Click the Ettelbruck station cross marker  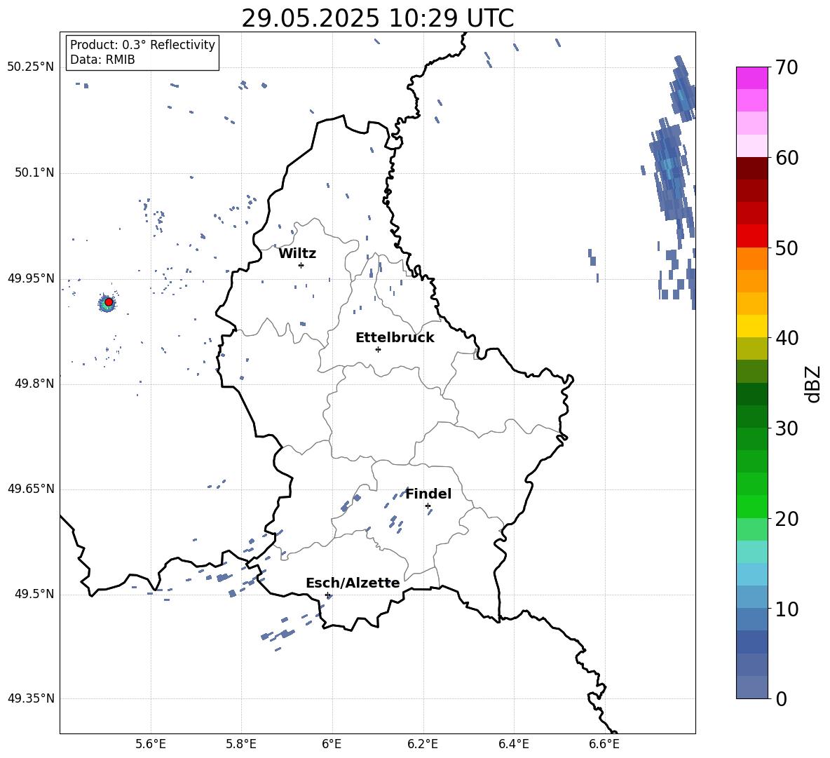[378, 349]
